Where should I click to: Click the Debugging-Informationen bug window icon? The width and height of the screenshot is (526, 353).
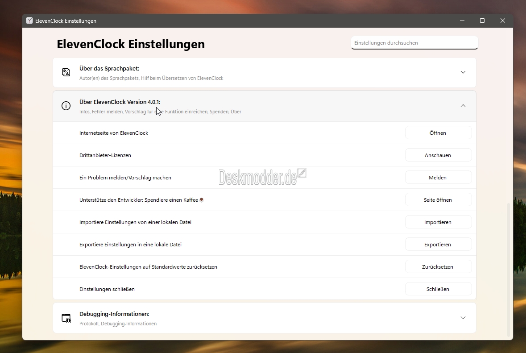tap(66, 318)
